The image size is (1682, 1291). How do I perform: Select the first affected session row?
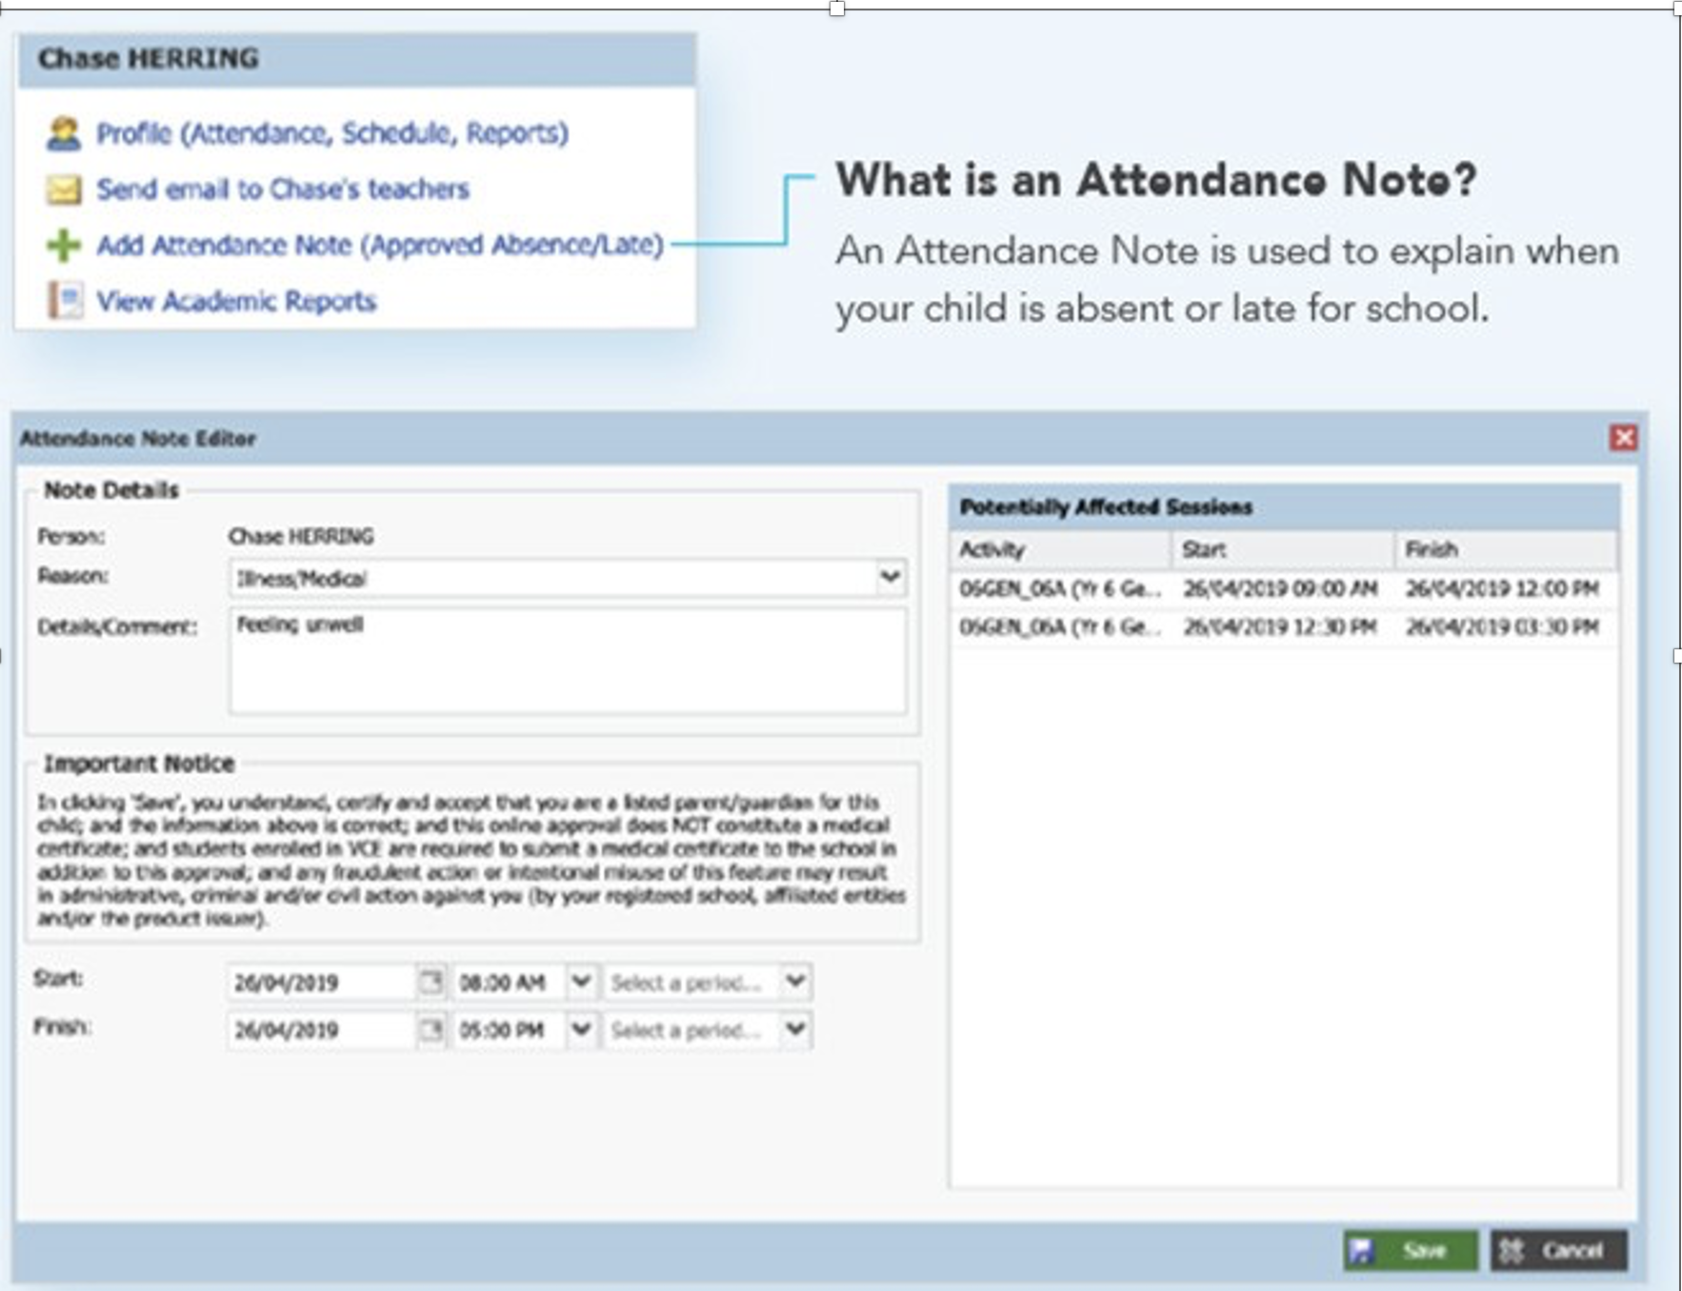tap(1282, 589)
